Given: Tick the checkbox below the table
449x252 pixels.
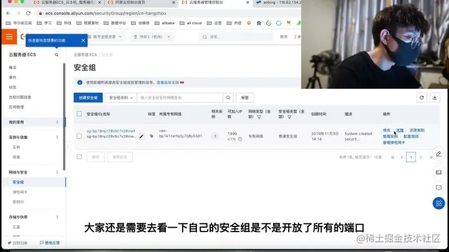Looking at the screenshot, I should point(79,157).
